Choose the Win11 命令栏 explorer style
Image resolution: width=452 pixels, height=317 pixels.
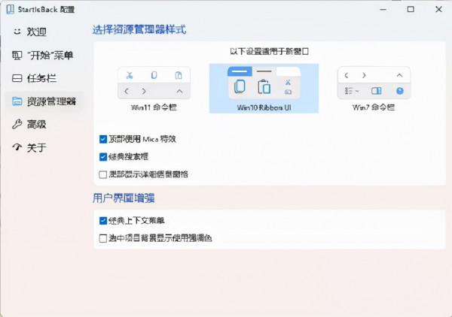pyautogui.click(x=154, y=89)
